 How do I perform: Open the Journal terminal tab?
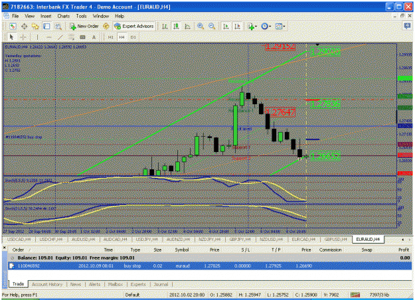point(161,284)
